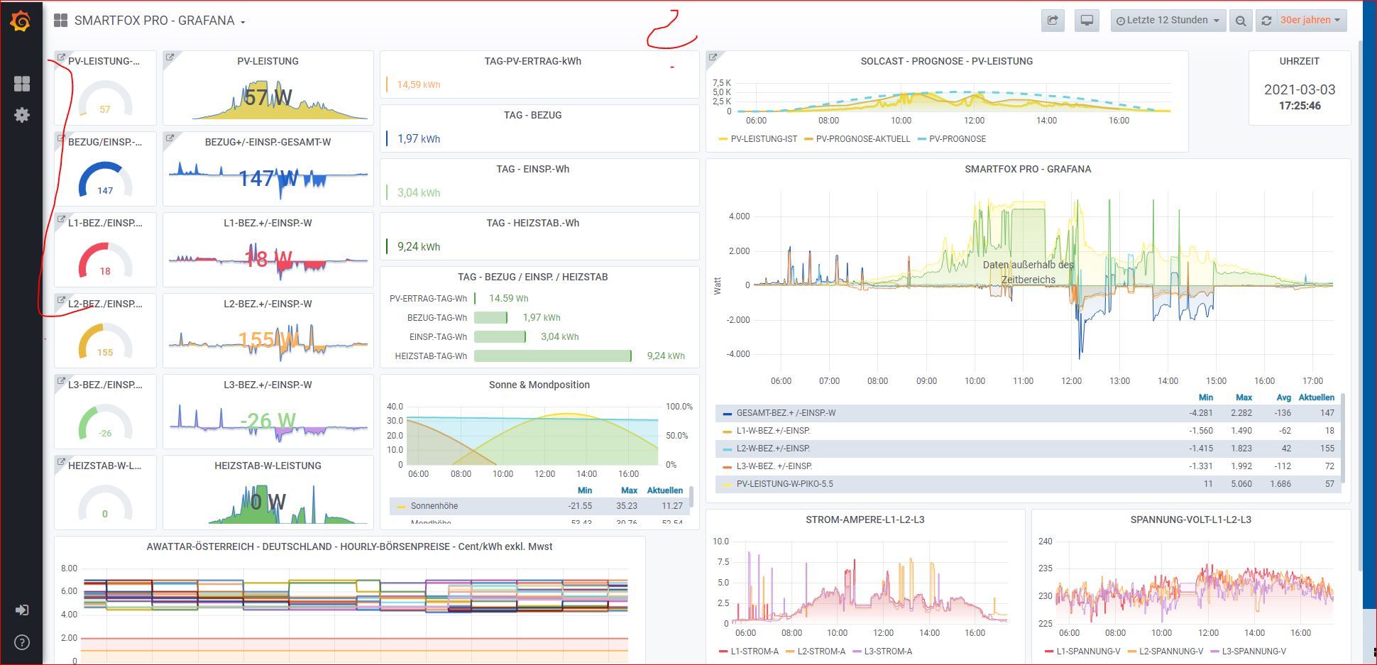1377x665 pixels.
Task: Open the TAG - HEIZSTAB.-Wh panel title menu
Action: [532, 223]
